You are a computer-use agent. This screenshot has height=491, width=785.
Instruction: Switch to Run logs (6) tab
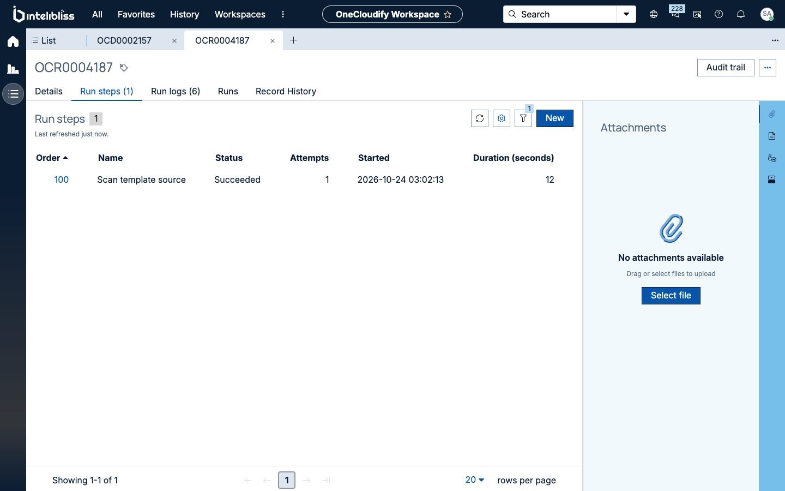[176, 91]
